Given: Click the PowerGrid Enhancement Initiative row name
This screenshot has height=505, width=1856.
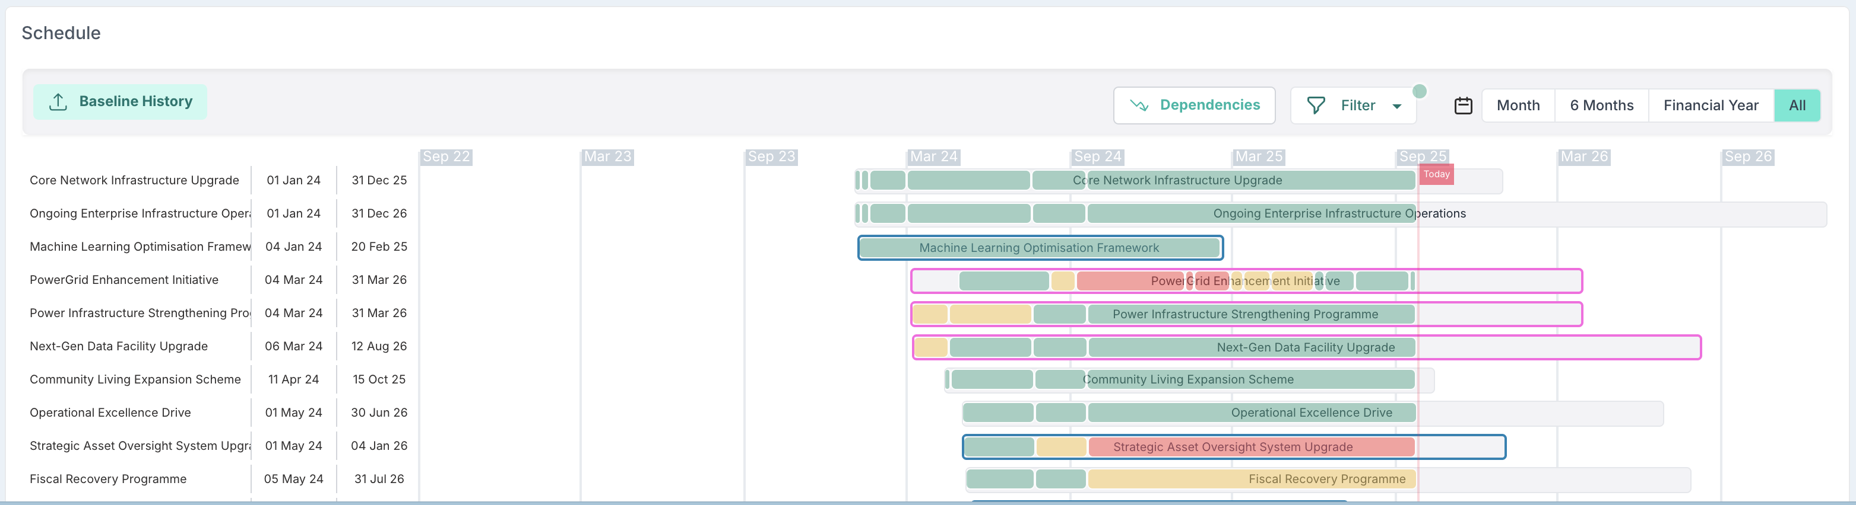Looking at the screenshot, I should click(124, 280).
